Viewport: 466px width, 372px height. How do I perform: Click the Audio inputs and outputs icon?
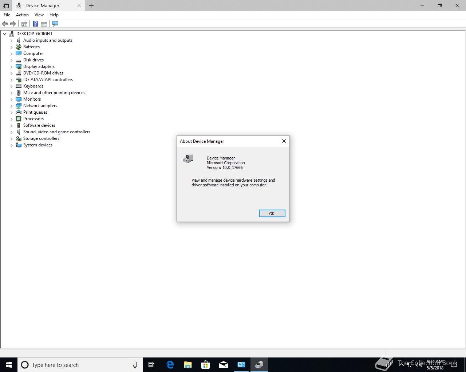coord(19,40)
